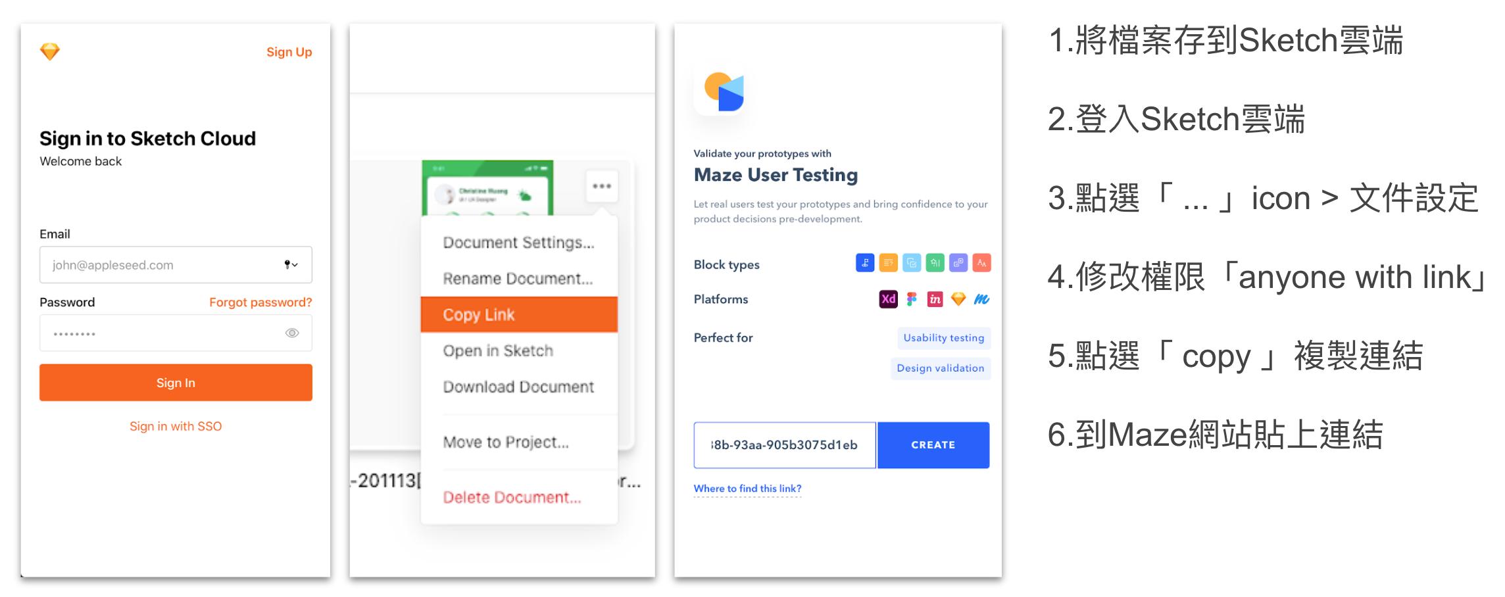Open the three-dots document menu
This screenshot has width=1505, height=597.
pyautogui.click(x=601, y=186)
